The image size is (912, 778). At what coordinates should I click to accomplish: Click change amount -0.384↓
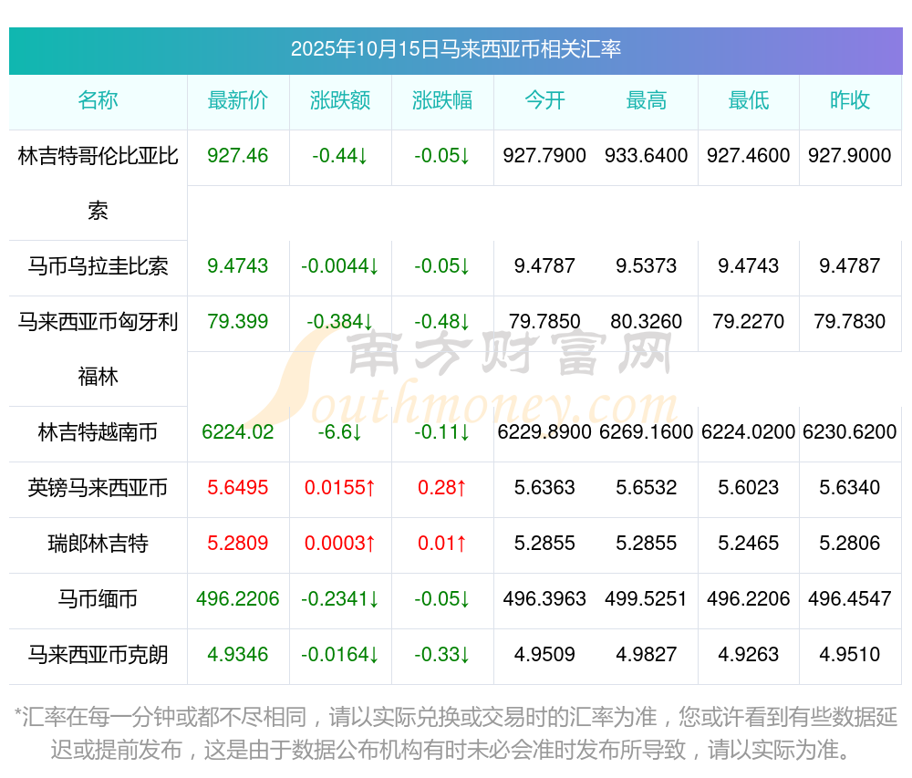tap(339, 322)
